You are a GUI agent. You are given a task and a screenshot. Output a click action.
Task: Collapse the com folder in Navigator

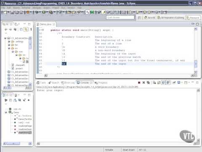[x=13, y=52]
